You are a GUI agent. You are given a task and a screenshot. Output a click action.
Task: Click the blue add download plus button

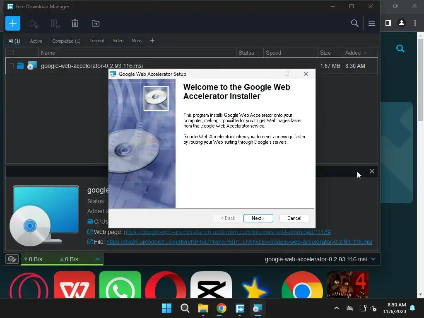(x=13, y=23)
